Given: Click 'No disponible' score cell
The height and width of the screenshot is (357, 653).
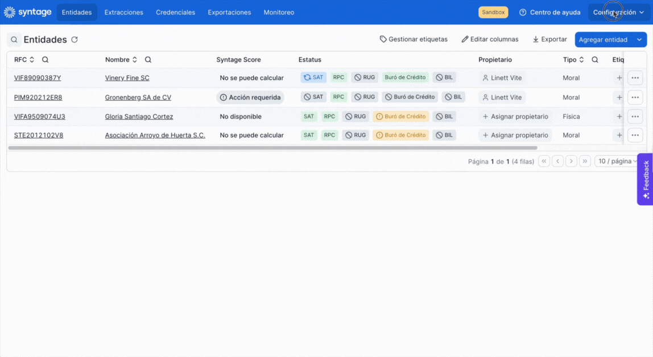Looking at the screenshot, I should [x=241, y=117].
